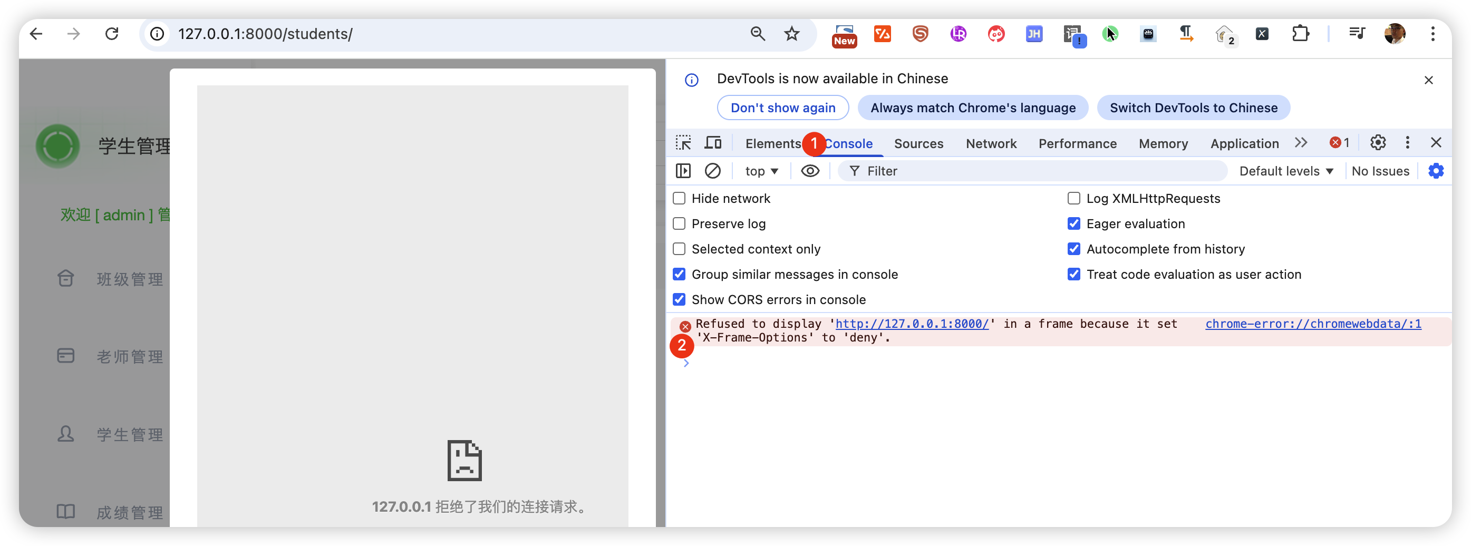Expand more DevTools tabs chevron
The width and height of the screenshot is (1471, 546).
(1301, 143)
